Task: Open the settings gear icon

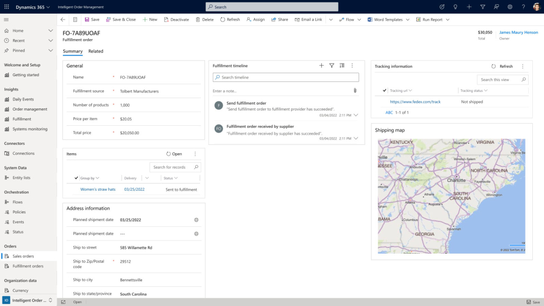Action: (510, 7)
